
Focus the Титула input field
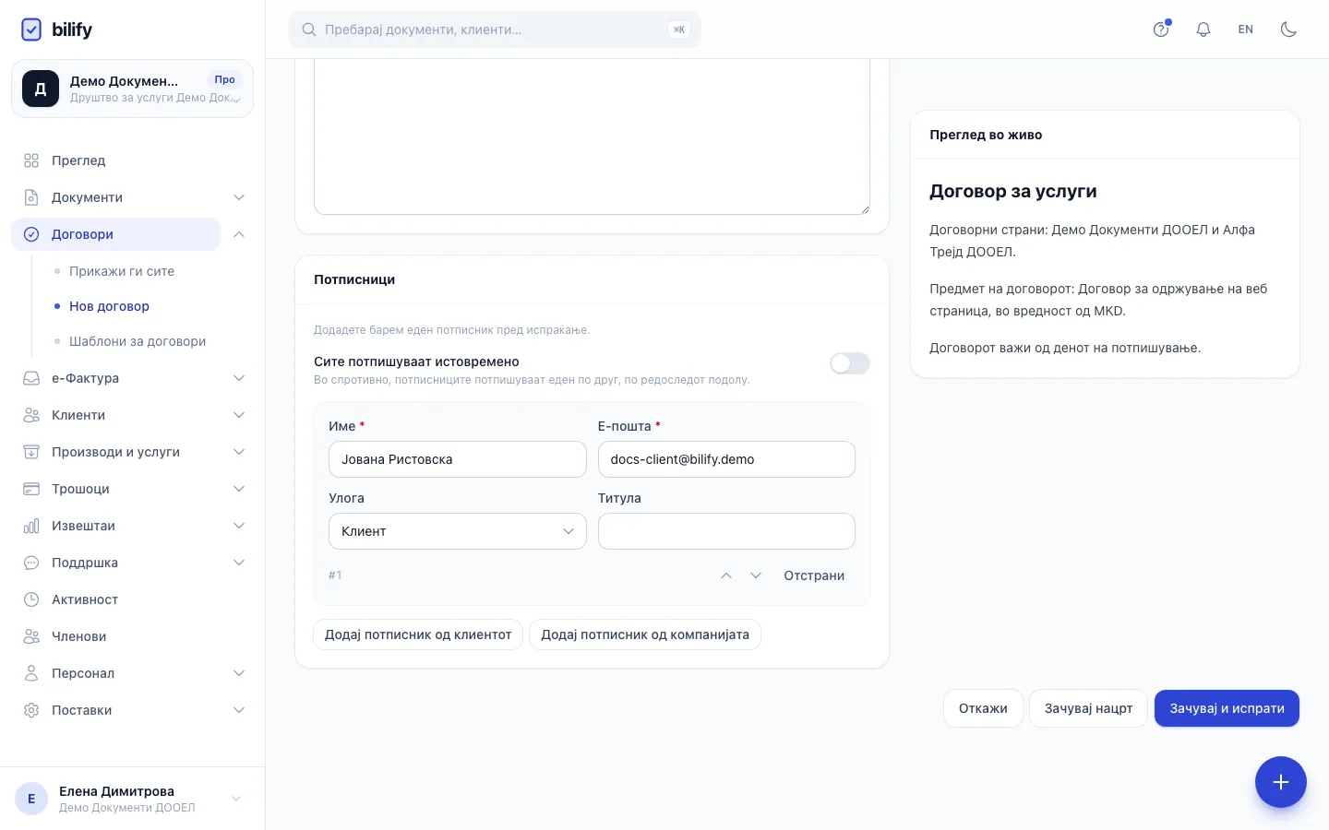[726, 531]
